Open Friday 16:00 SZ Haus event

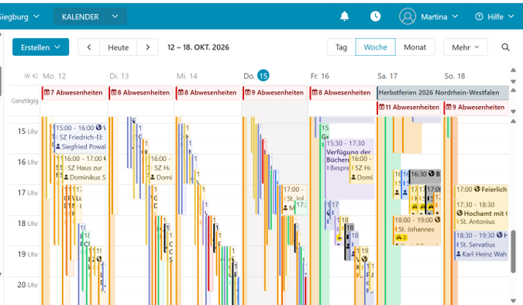(x=362, y=168)
